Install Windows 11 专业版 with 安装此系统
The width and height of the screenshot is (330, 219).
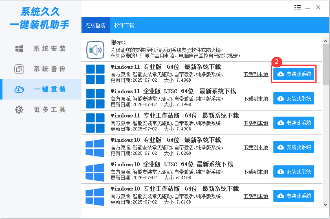pyautogui.click(x=293, y=74)
